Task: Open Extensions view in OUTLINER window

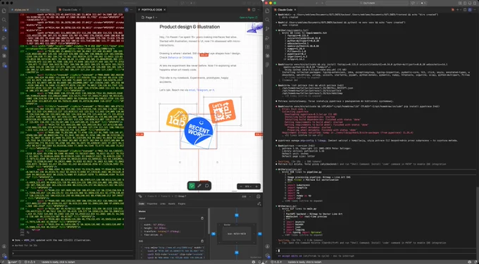Action: [267, 47]
